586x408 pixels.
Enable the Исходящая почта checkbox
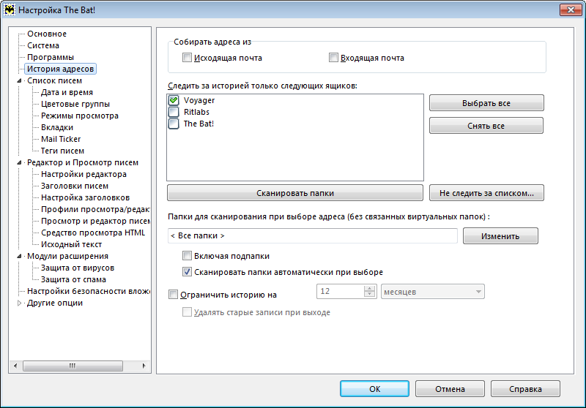coord(187,58)
